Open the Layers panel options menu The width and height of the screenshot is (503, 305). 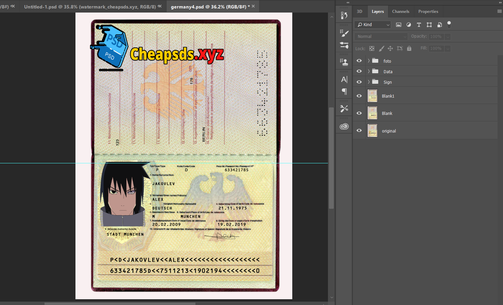(499, 12)
